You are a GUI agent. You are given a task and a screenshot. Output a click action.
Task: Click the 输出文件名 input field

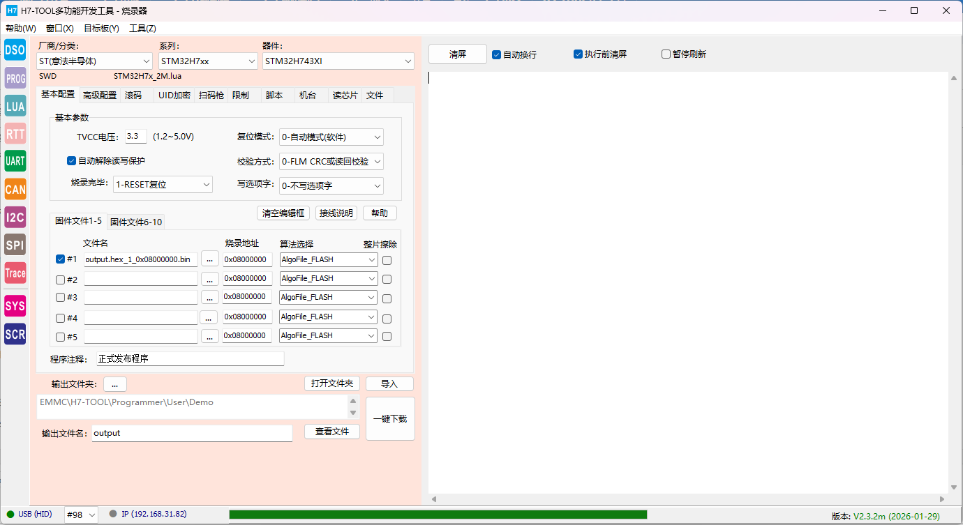(x=192, y=433)
